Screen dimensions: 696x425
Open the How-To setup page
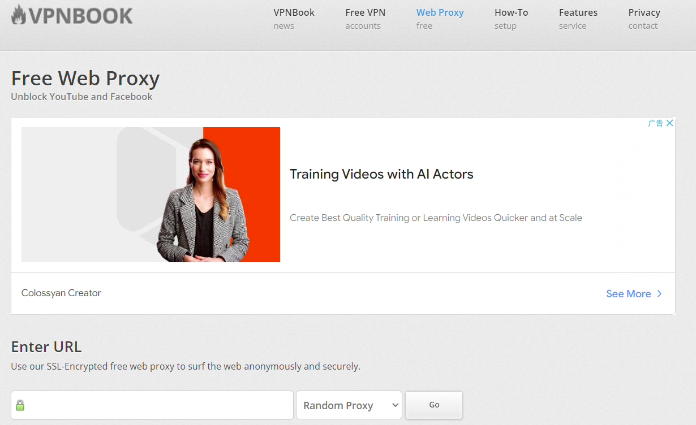point(511,19)
